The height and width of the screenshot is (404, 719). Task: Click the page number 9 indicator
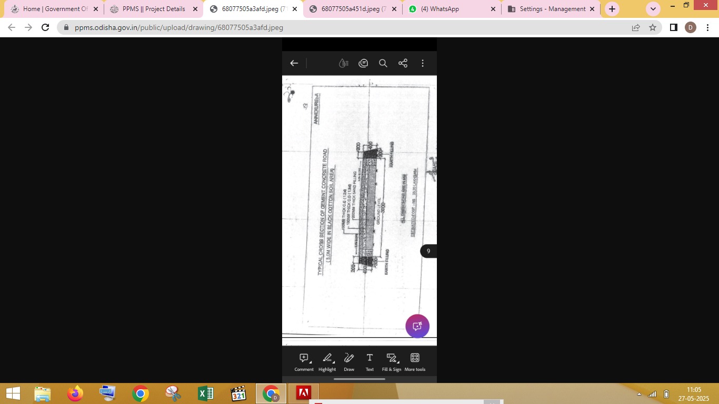coord(428,251)
